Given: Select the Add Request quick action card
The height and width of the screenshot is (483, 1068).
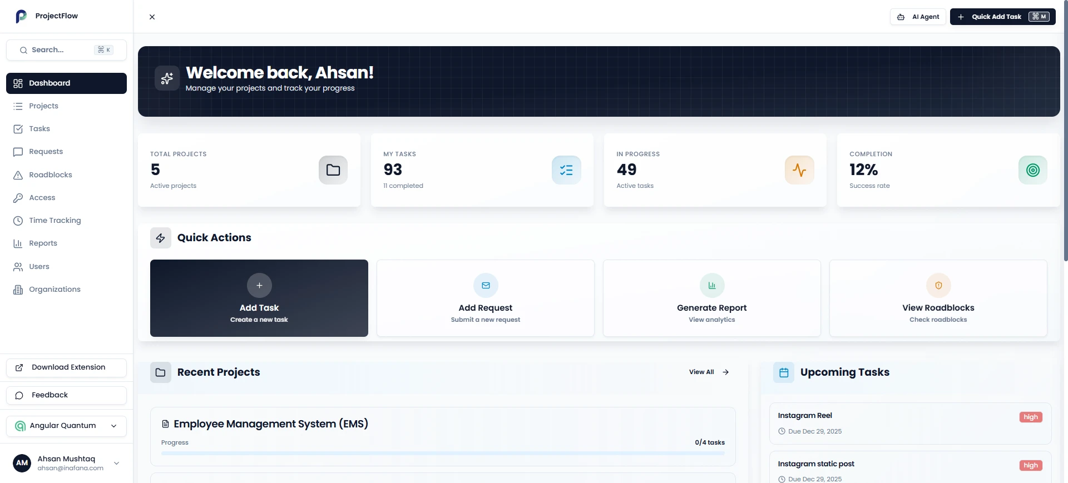Looking at the screenshot, I should click(x=485, y=298).
